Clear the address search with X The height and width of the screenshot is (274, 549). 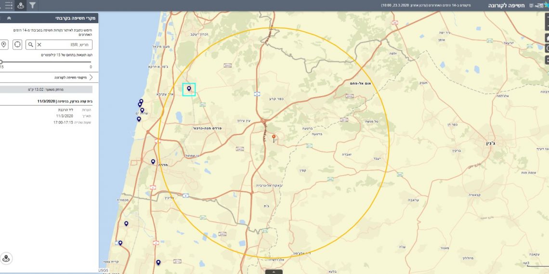(39, 45)
